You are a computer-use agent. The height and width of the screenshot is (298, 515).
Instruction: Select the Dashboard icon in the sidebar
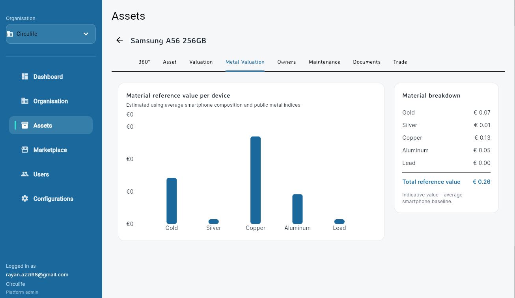pos(24,76)
